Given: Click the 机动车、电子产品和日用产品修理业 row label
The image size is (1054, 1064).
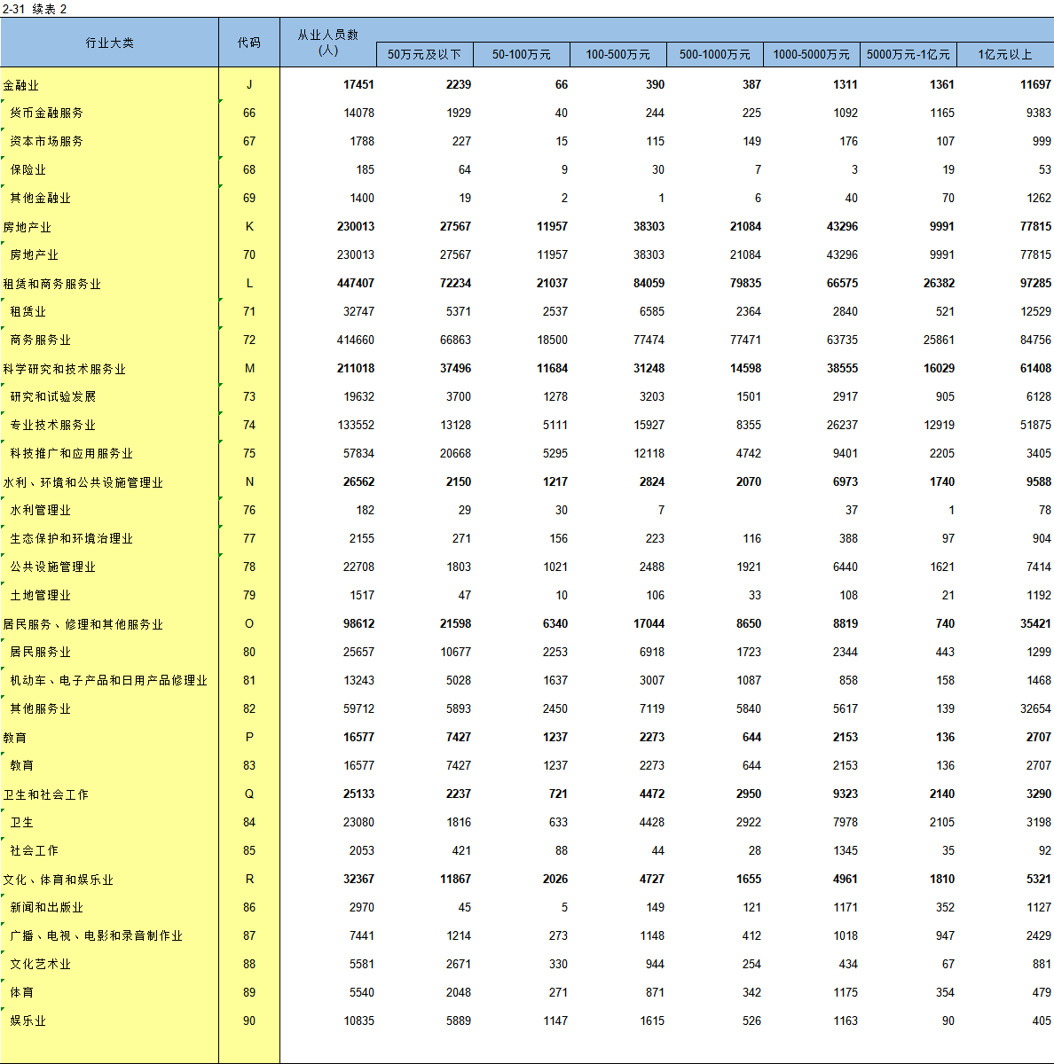Looking at the screenshot, I should [108, 681].
